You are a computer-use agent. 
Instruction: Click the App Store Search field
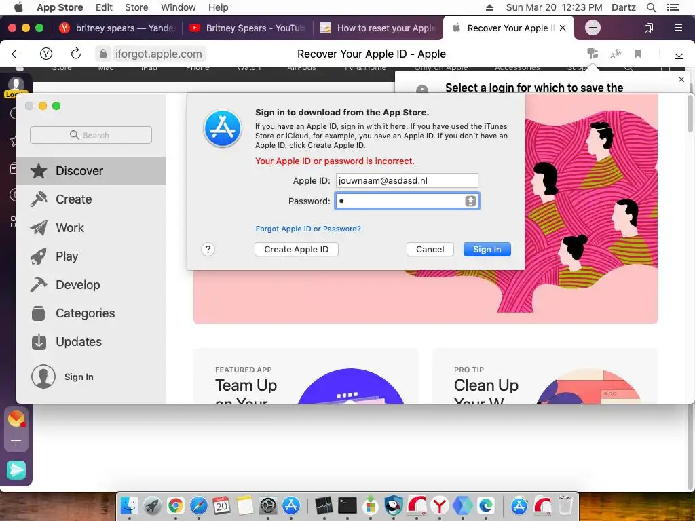pos(91,135)
